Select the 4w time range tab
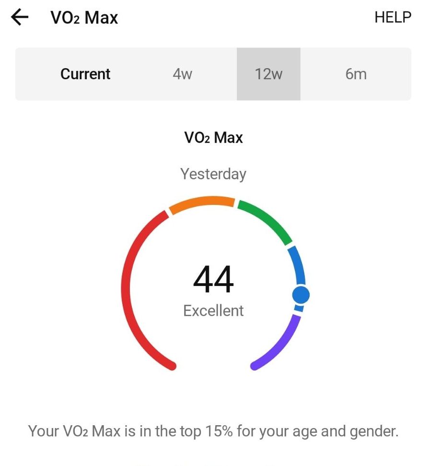 tap(182, 74)
